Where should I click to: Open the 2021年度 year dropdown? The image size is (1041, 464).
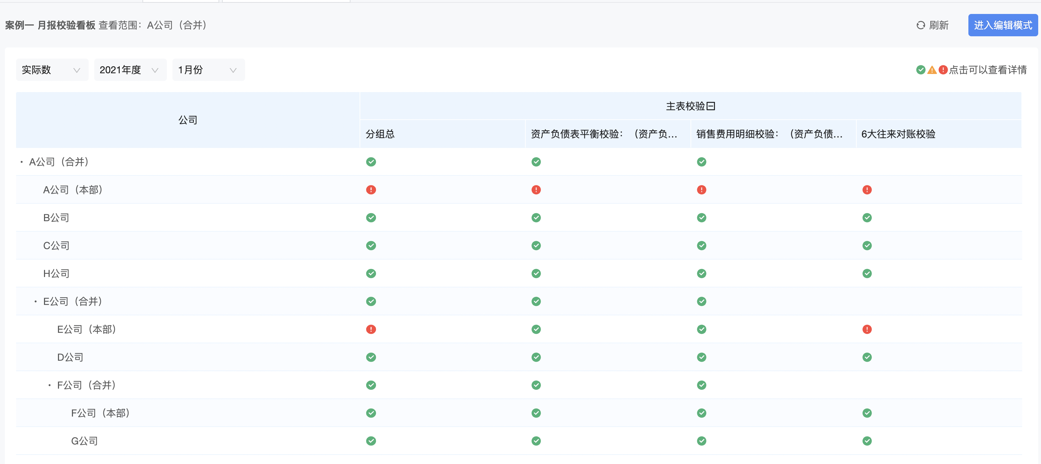(x=130, y=70)
